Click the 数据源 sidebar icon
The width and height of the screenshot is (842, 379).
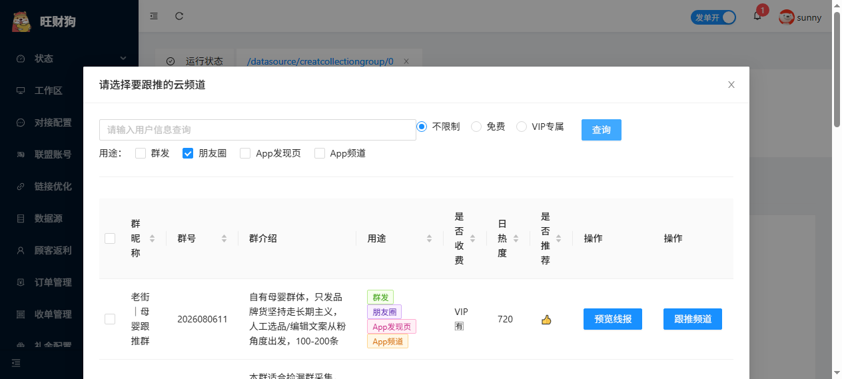(21, 218)
